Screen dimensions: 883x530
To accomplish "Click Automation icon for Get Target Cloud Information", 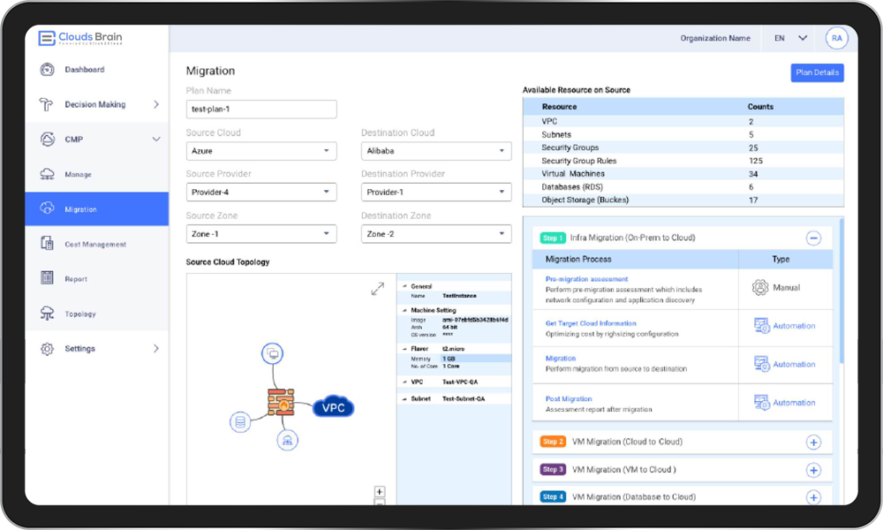I will click(761, 326).
